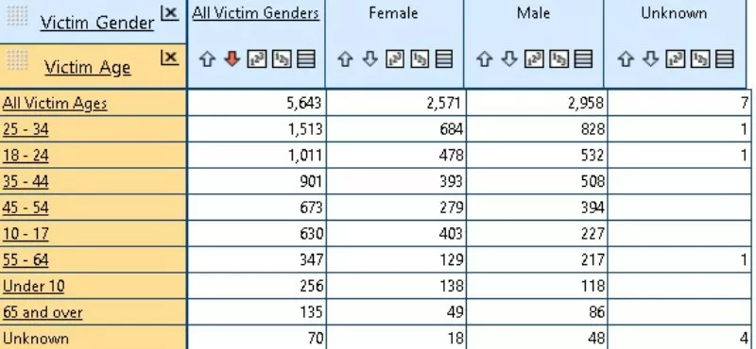Remove the Victim Gender dimension

(x=169, y=12)
